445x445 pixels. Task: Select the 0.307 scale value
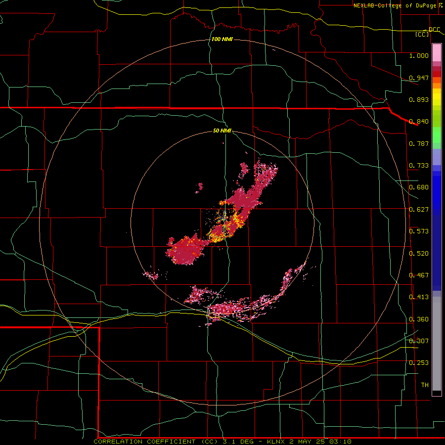[419, 341]
